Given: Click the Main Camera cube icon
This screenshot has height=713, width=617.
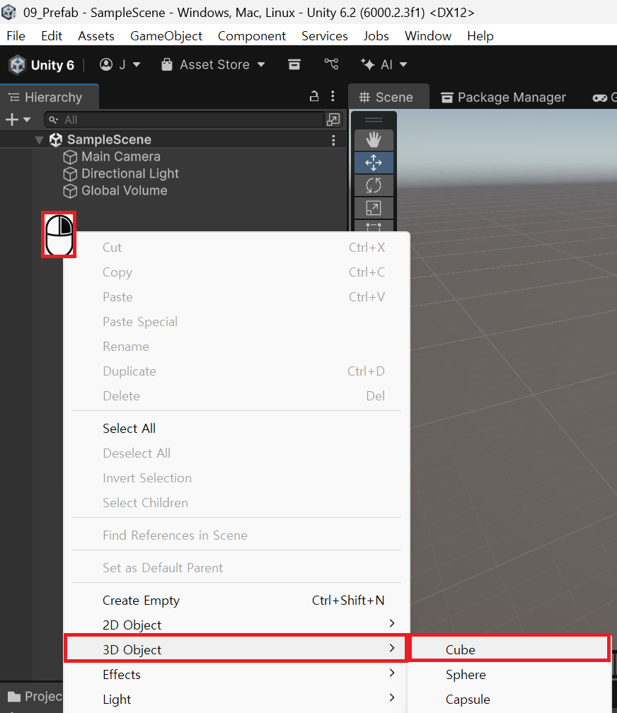Looking at the screenshot, I should pyautogui.click(x=70, y=157).
